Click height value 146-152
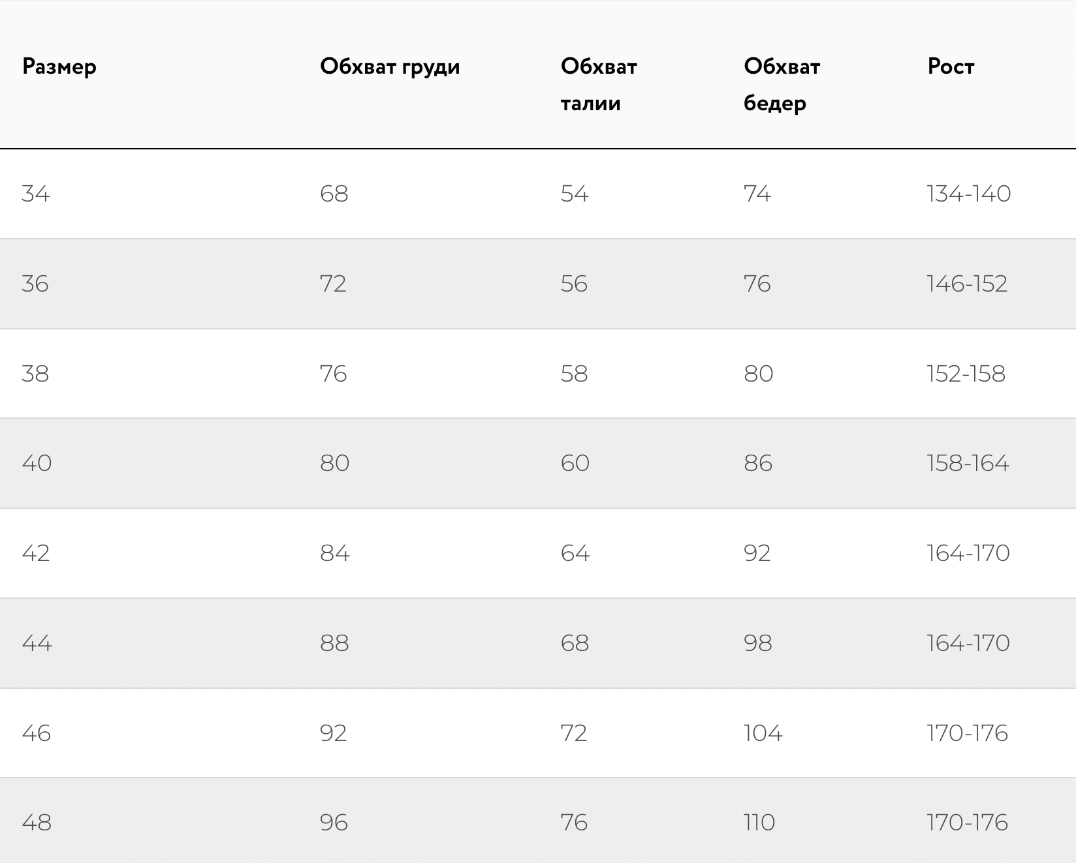The width and height of the screenshot is (1076, 863). click(x=967, y=284)
